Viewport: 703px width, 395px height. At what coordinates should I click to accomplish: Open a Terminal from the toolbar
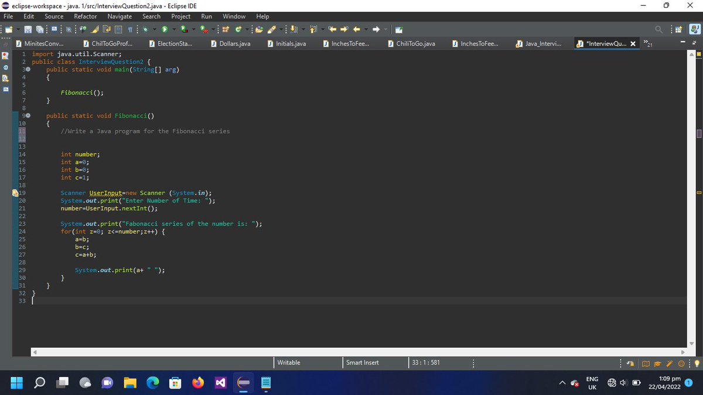point(54,29)
